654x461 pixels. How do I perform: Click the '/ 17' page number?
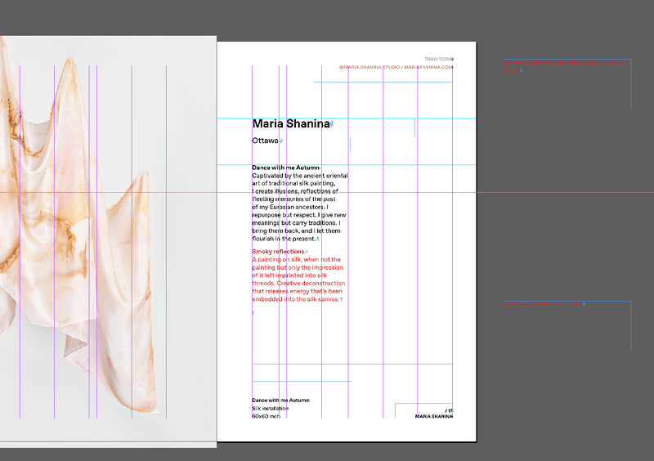(449, 410)
